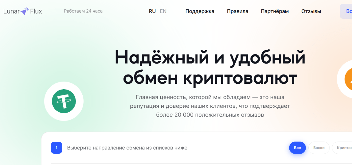The width and height of the screenshot is (352, 165).
Task: Switch language to RU
Action: 152,11
